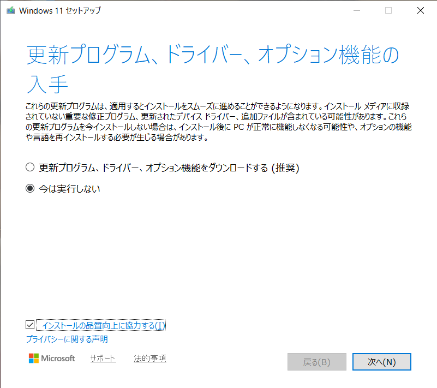
Task: Open the サポート link
Action: pyautogui.click(x=103, y=359)
